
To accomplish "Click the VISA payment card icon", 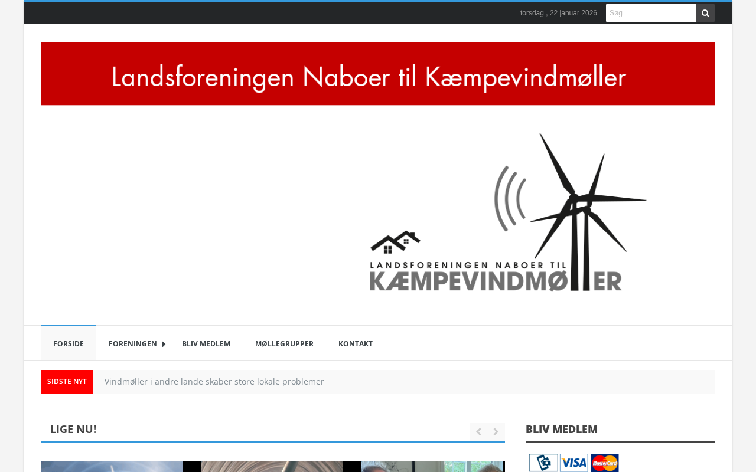I will point(574,463).
